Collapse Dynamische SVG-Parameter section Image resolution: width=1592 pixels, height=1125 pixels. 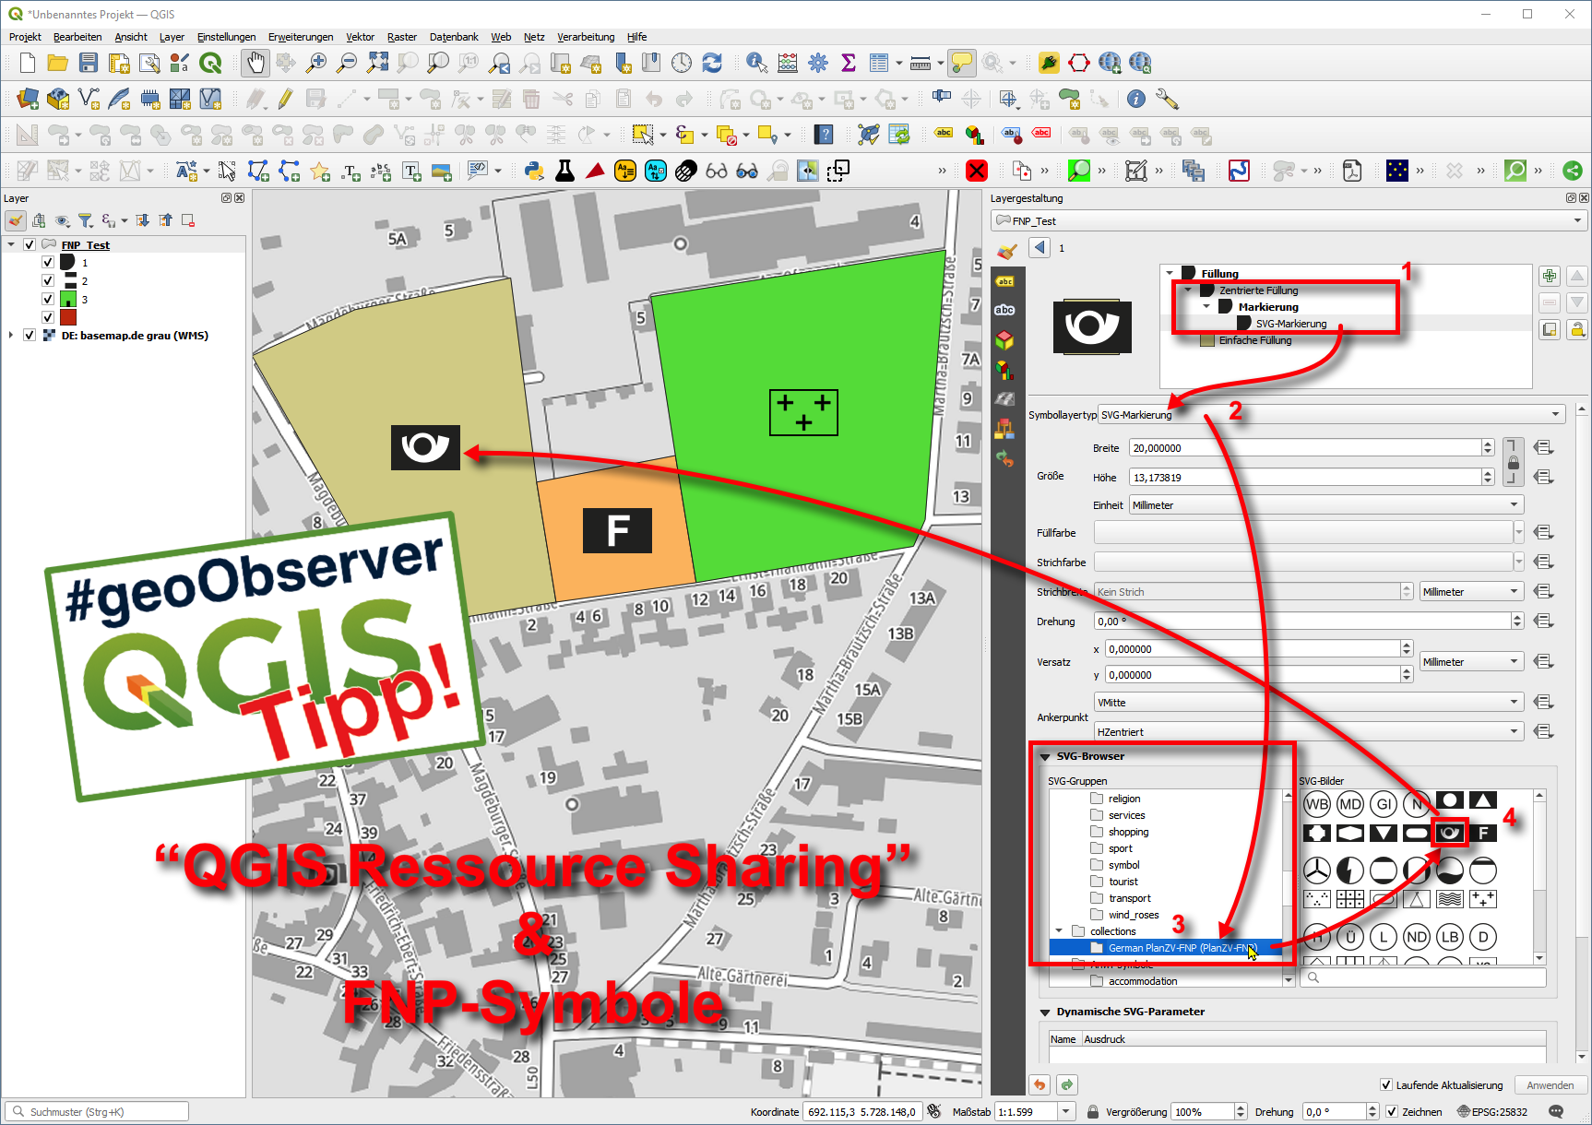pos(1045,1012)
